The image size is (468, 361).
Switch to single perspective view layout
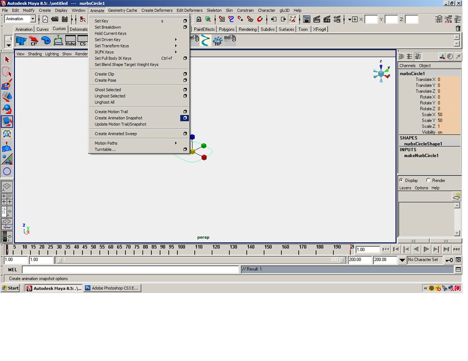[7, 186]
